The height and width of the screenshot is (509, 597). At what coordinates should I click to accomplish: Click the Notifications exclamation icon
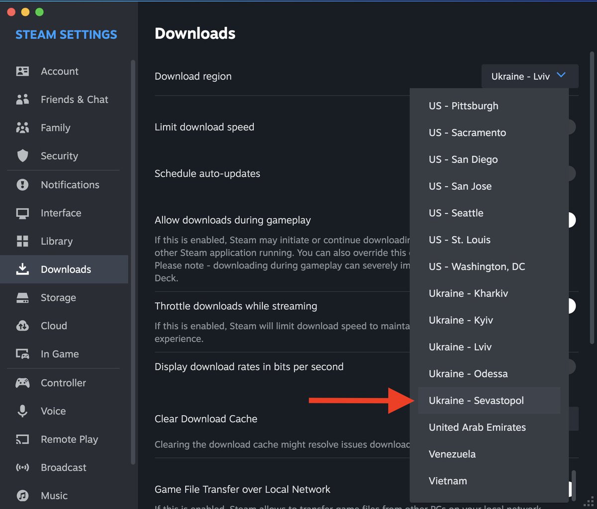(x=22, y=185)
